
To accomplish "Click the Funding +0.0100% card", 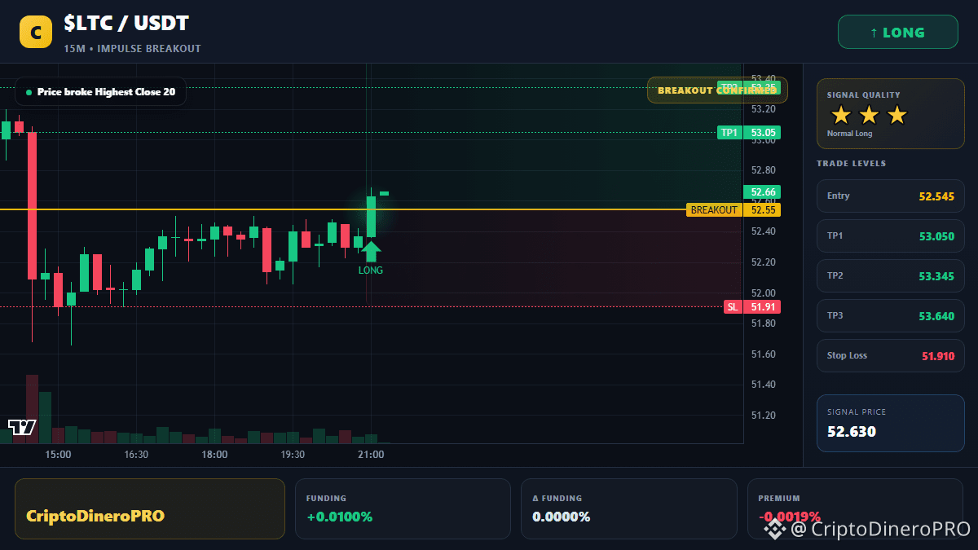I will click(403, 508).
